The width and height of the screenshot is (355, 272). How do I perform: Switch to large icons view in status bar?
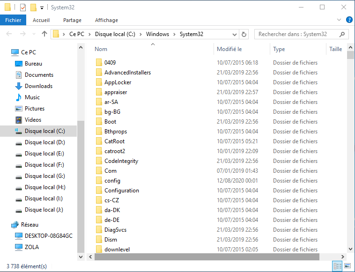coord(348,266)
